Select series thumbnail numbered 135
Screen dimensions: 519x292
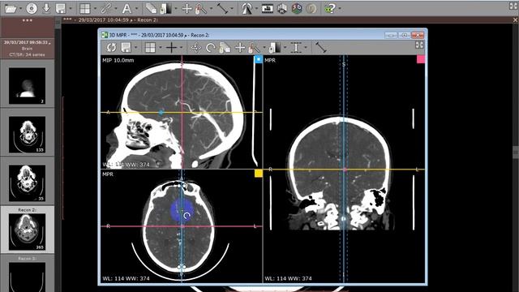click(x=27, y=135)
